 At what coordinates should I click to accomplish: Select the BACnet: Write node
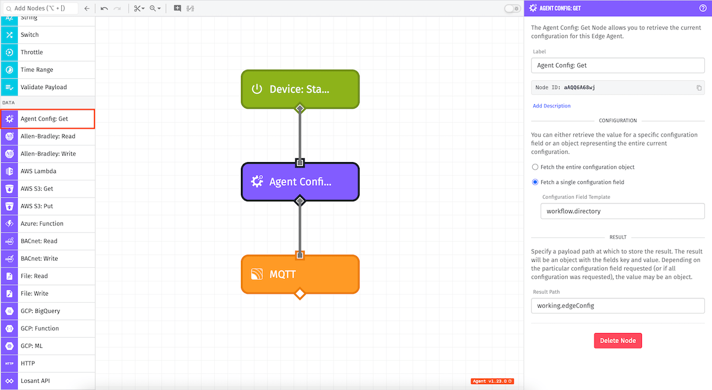(47, 259)
